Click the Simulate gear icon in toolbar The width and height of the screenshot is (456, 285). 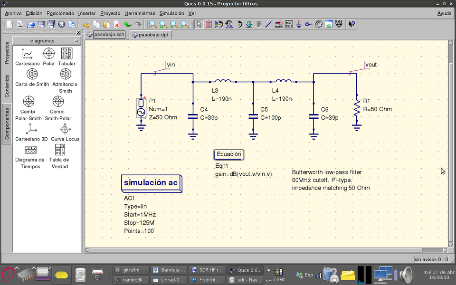click(x=319, y=24)
